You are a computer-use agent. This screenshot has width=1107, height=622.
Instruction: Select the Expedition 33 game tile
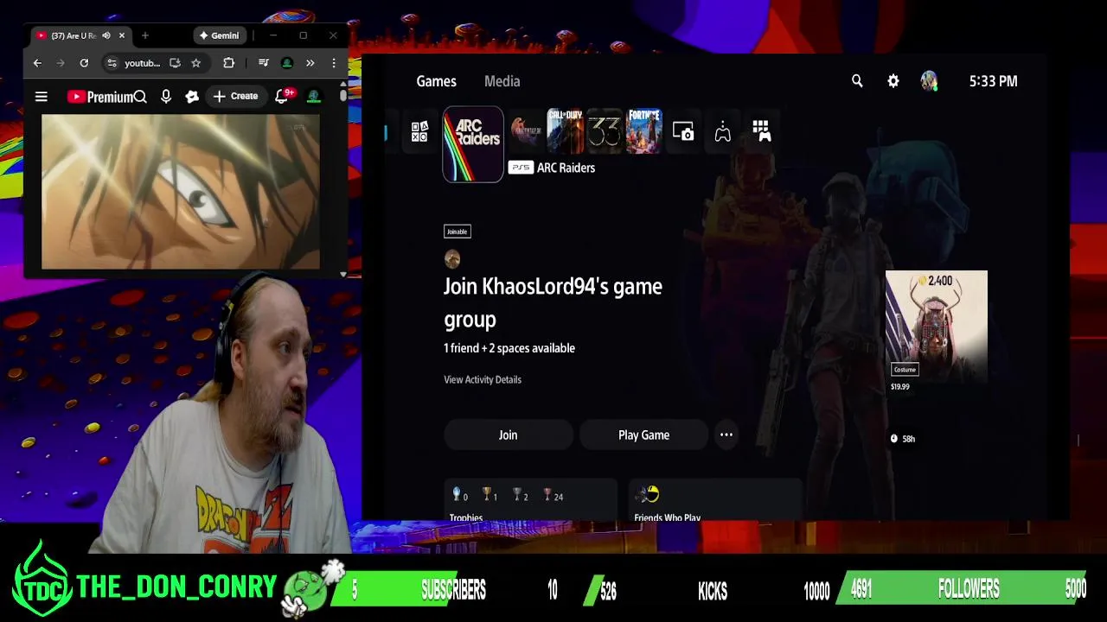coord(605,131)
